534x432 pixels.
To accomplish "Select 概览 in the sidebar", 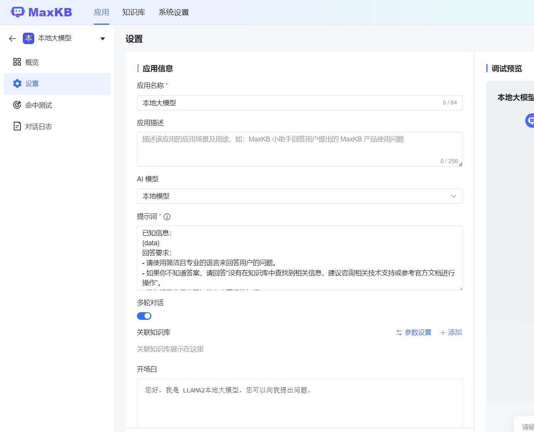I will click(57, 62).
